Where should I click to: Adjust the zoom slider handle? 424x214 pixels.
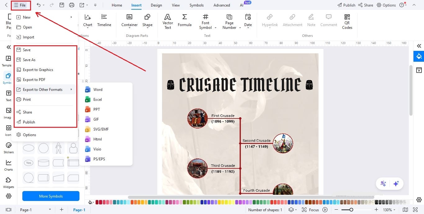(x=351, y=210)
